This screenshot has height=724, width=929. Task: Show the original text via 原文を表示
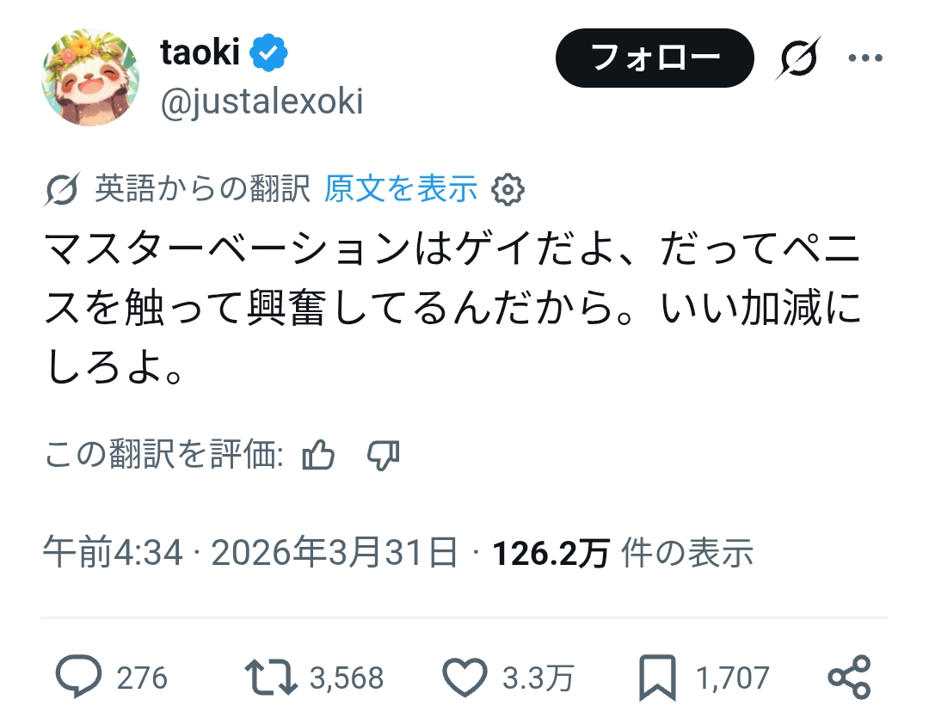pos(400,189)
